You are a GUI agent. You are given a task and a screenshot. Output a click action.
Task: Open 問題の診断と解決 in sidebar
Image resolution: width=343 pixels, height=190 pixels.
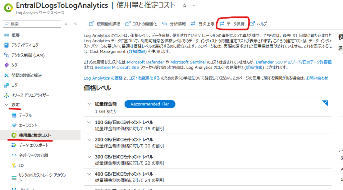click(x=26, y=75)
